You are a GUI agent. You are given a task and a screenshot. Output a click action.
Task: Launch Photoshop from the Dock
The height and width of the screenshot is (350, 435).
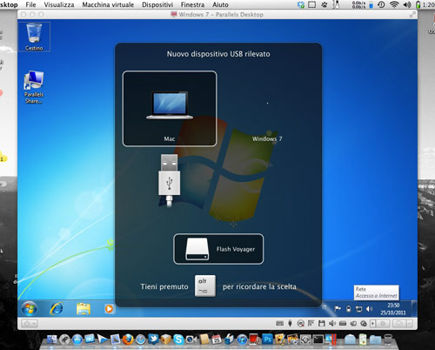coord(267,339)
